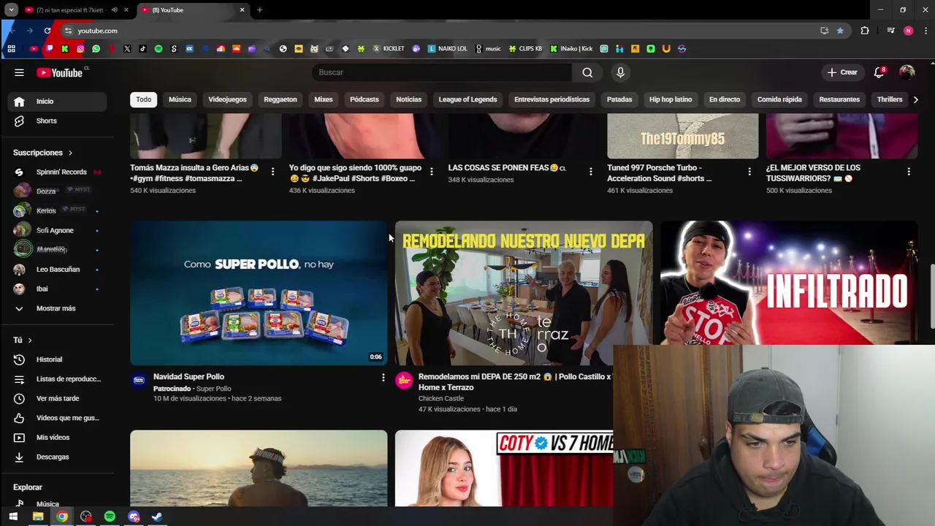Open the Remodelando Nuestro Nuevo Depa thumbnail
This screenshot has height=526, width=935.
(524, 293)
